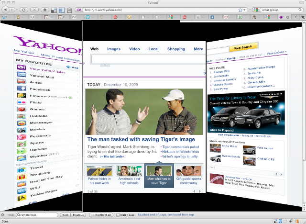
Task: Click the Chrysler ad 'Click to Expand'
Action: click(221, 130)
